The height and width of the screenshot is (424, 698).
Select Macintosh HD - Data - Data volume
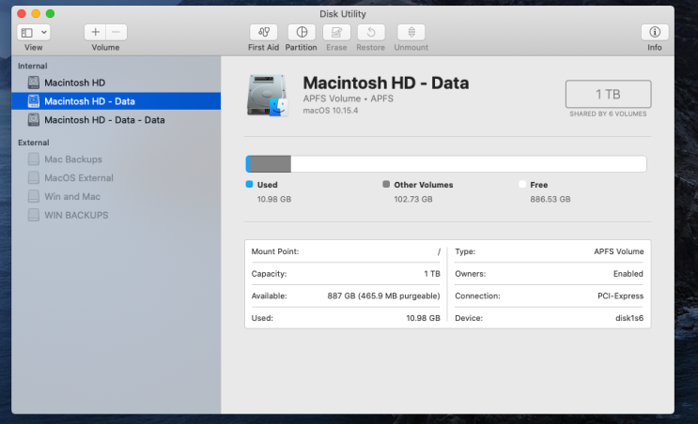(103, 120)
